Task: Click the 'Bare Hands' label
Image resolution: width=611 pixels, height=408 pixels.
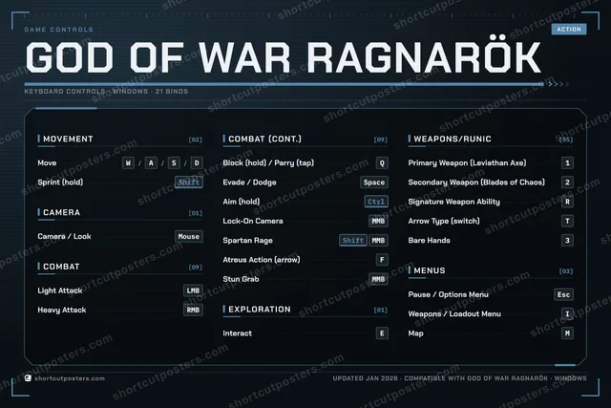Action: 429,241
